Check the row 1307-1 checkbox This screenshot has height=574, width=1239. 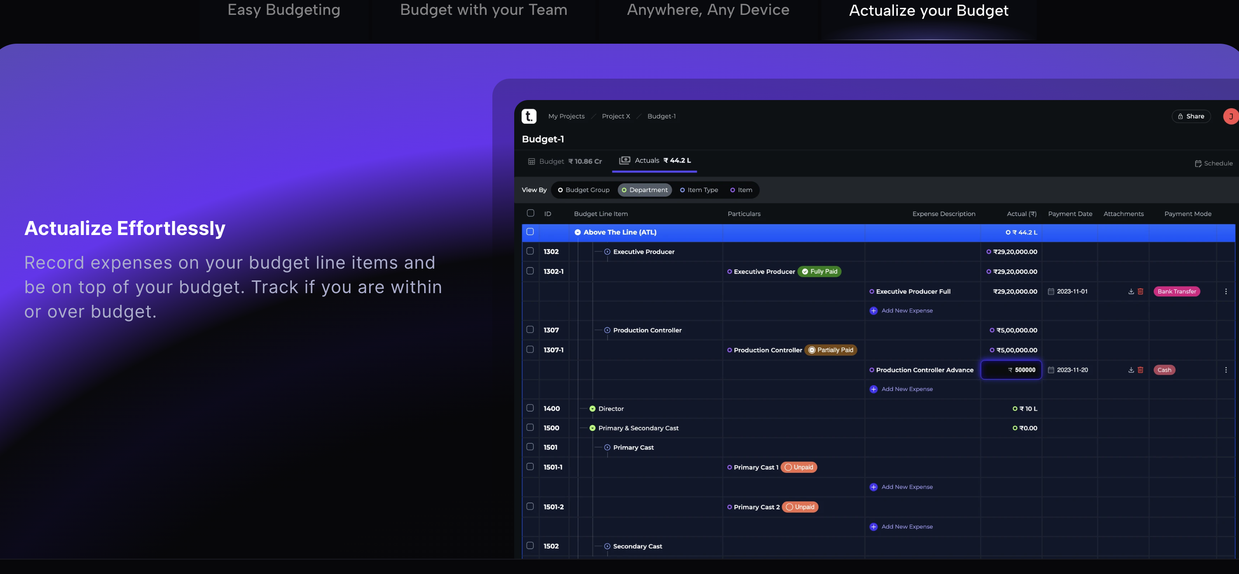(530, 349)
